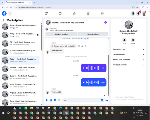This screenshot has width=150, height=120.
Task: React to 'Hi Dexter' message with emoji
Action: click(x=79, y=46)
